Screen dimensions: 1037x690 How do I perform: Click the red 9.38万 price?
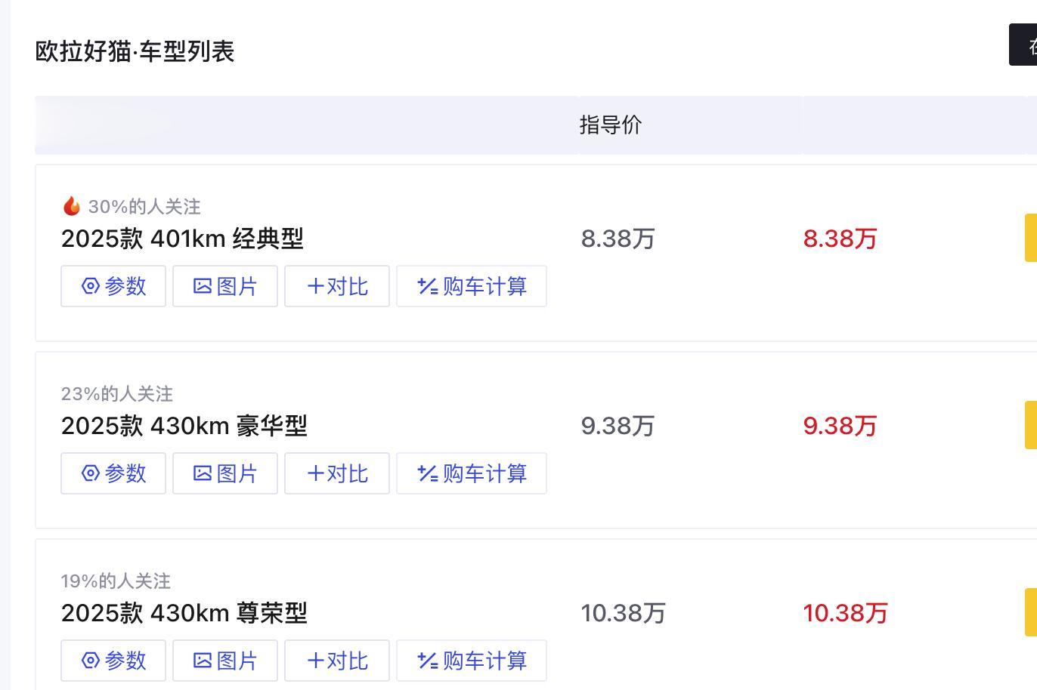[840, 426]
